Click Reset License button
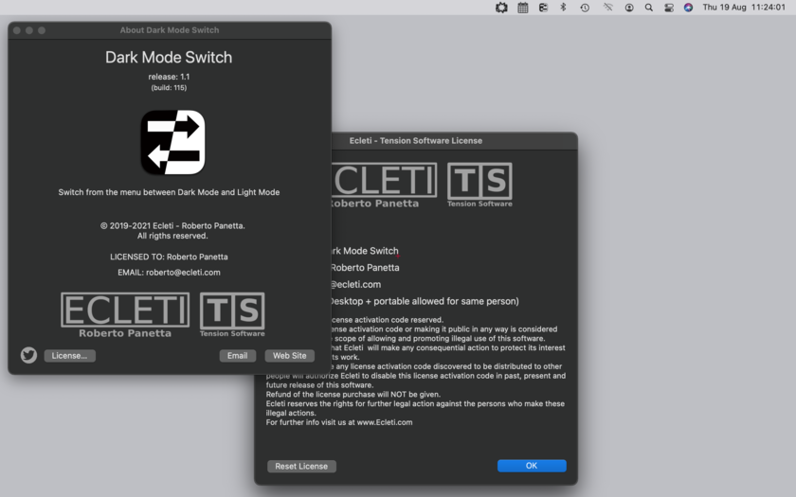The image size is (796, 497). tap(301, 466)
